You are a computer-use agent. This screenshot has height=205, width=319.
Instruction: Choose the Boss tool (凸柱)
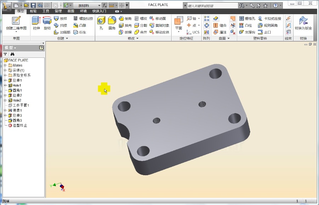[x=246, y=25]
